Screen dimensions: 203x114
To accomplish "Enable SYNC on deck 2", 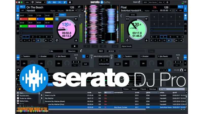I will (x=133, y=15).
